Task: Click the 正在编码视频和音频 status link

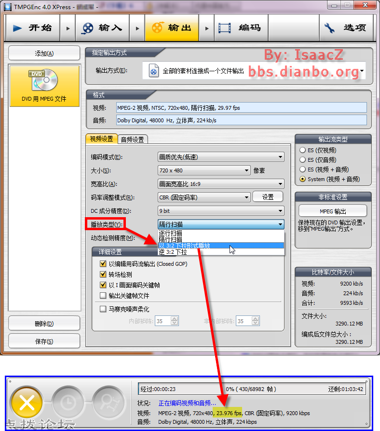Action: 187,403
